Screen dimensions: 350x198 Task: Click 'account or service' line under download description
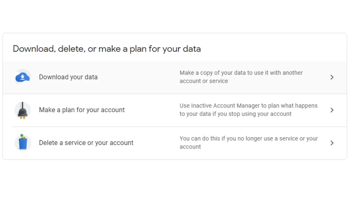204,81
